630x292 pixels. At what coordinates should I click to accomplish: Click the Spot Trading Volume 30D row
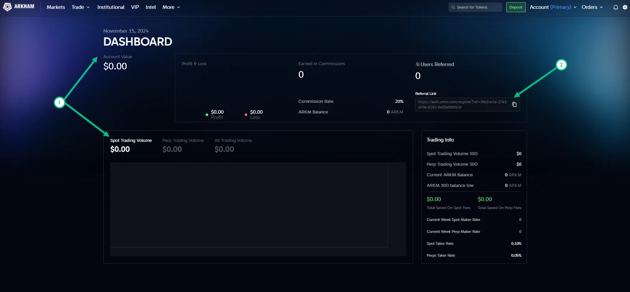pos(474,153)
